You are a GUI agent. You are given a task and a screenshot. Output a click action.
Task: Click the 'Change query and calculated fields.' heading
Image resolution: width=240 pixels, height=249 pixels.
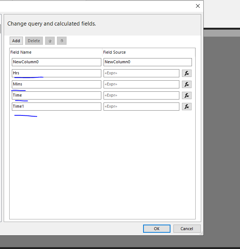click(x=52, y=24)
